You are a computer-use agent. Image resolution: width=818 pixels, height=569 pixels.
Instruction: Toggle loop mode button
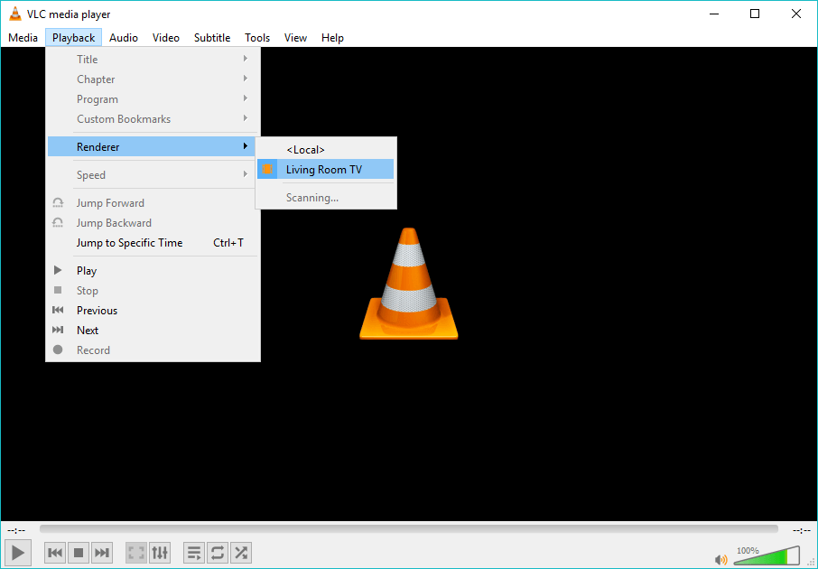pyautogui.click(x=218, y=552)
